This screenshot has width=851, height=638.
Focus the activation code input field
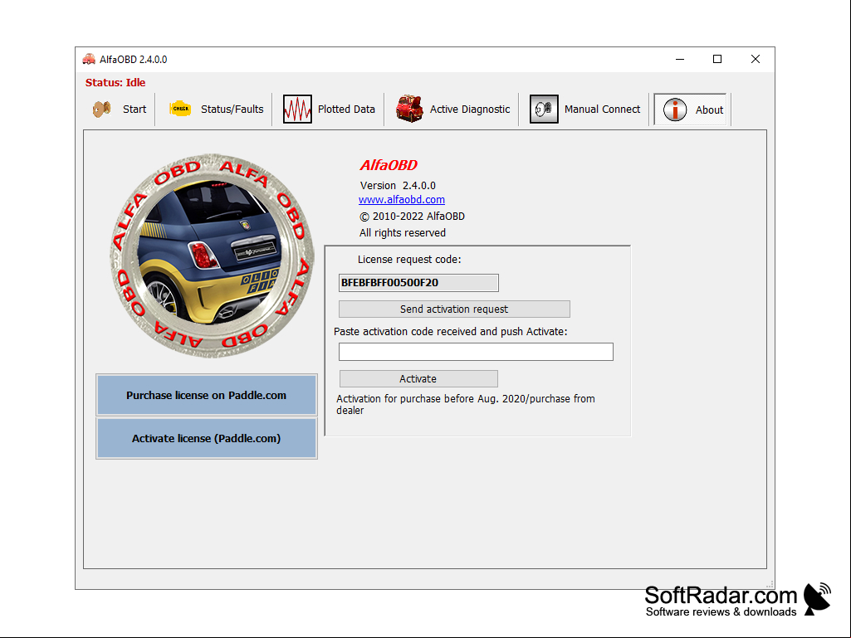[x=476, y=352]
